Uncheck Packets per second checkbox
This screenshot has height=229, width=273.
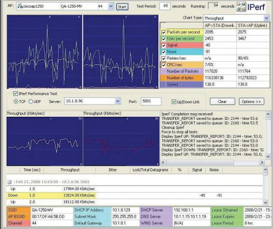(x=163, y=32)
